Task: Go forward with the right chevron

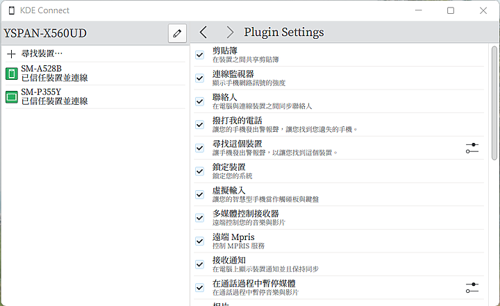Action: click(230, 32)
